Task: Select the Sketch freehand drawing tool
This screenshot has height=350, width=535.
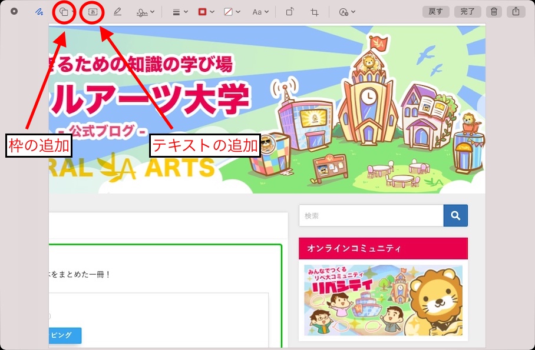Action: pyautogui.click(x=39, y=12)
